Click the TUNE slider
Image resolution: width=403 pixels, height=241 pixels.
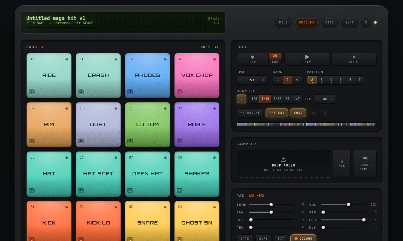click(271, 205)
